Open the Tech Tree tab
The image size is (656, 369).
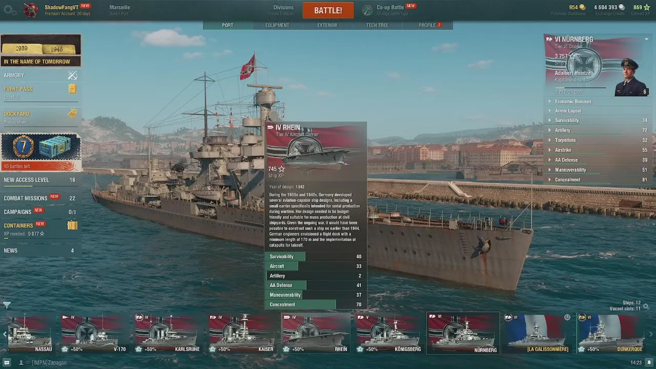pyautogui.click(x=377, y=25)
